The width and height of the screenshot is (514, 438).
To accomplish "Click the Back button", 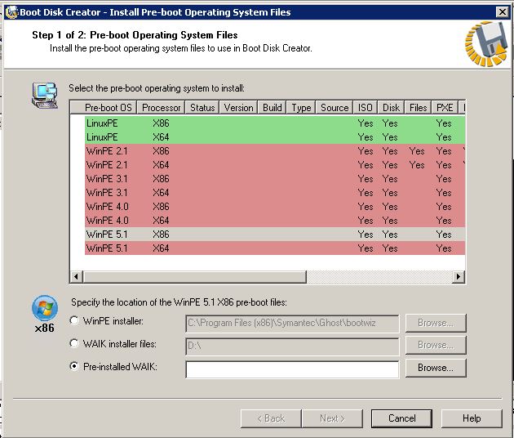I will 271,418.
